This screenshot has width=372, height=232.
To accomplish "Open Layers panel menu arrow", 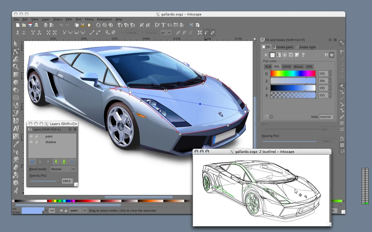I will pos(70,129).
